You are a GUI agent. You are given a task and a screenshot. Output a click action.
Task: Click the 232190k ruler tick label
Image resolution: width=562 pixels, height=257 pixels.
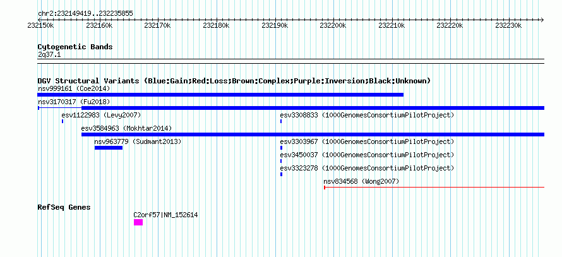[x=275, y=25]
